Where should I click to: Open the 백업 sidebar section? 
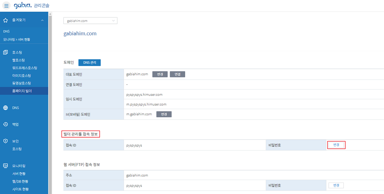coord(15,125)
